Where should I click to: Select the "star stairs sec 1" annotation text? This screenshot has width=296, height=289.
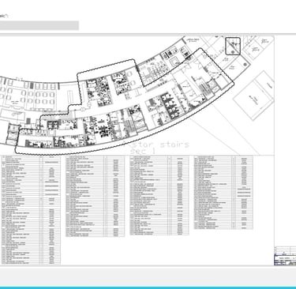point(159,148)
